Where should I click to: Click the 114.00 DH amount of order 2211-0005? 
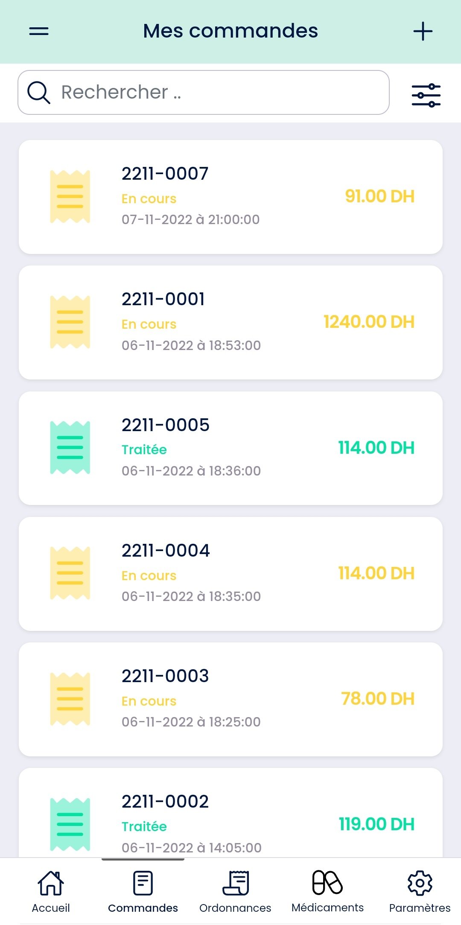pyautogui.click(x=376, y=448)
